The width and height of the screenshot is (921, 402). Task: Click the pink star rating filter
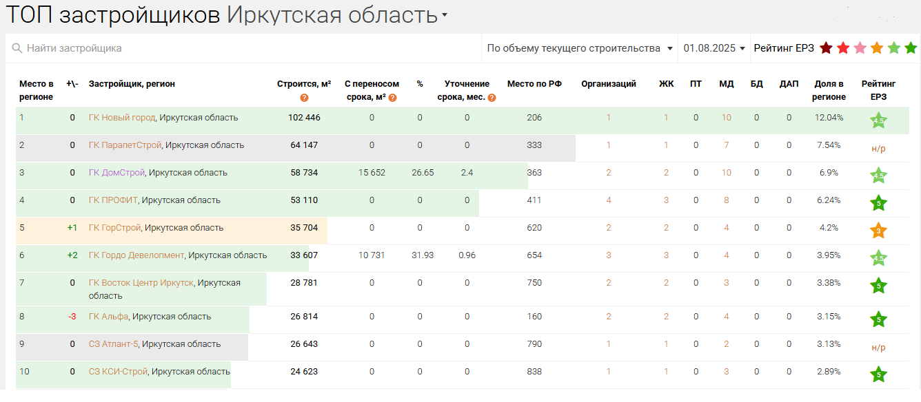(860, 48)
